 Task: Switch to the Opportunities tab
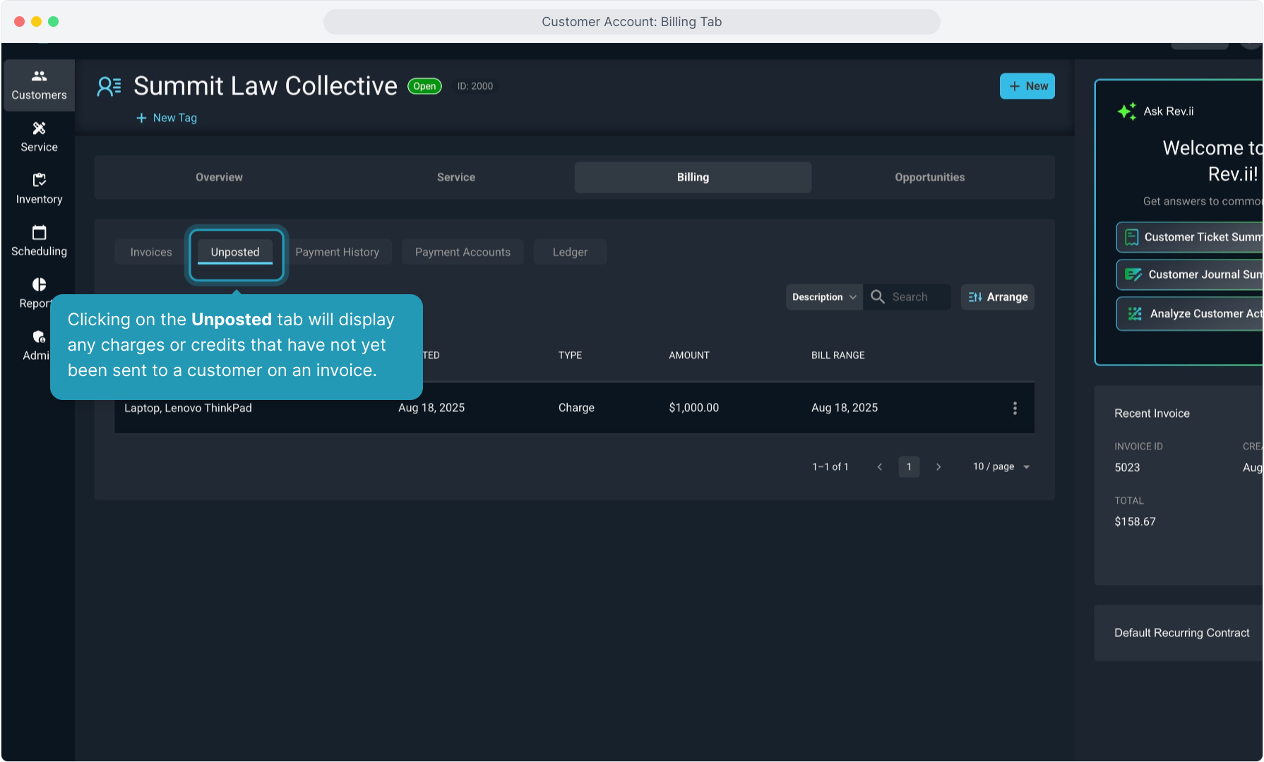(929, 177)
